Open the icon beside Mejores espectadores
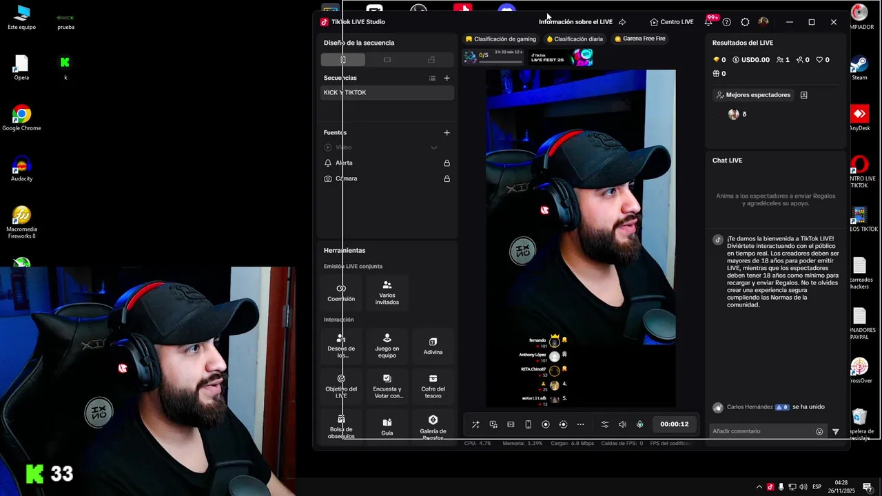The width and height of the screenshot is (882, 496). coord(804,95)
